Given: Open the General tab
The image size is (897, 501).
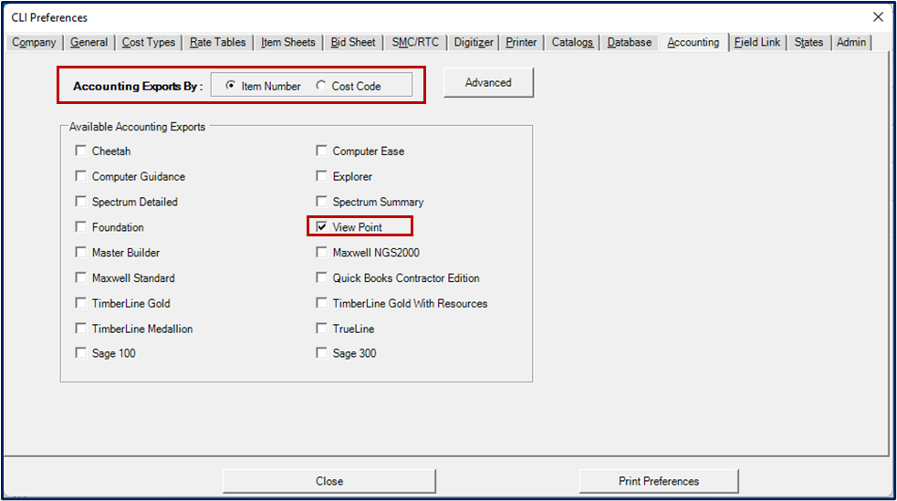Looking at the screenshot, I should (x=89, y=42).
